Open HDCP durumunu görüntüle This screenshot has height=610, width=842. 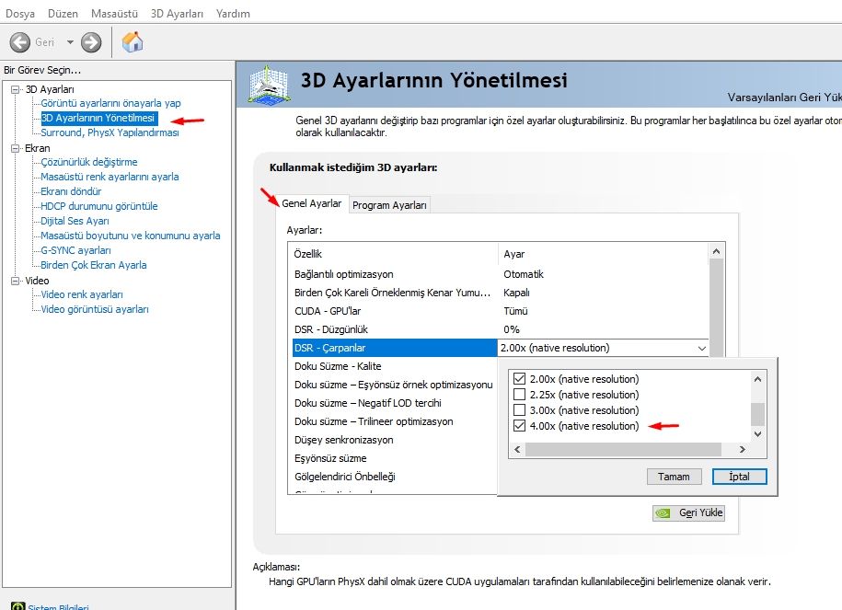[99, 206]
